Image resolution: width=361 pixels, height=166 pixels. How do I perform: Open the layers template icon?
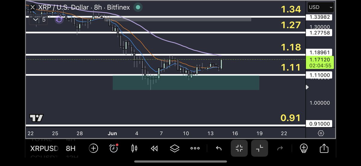[x=174, y=148]
